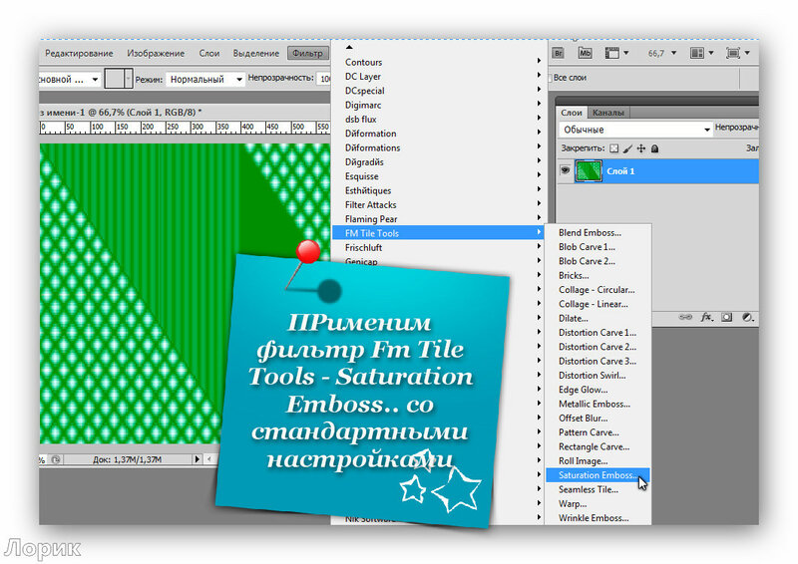The height and width of the screenshot is (564, 798).
Task: Expand the View Extras dropdown arrow
Action: coord(626,53)
